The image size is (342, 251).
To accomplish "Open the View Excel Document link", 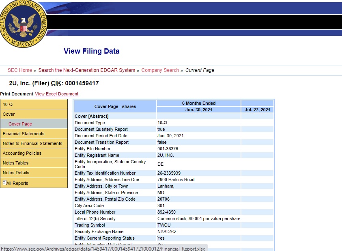I will pos(56,94).
